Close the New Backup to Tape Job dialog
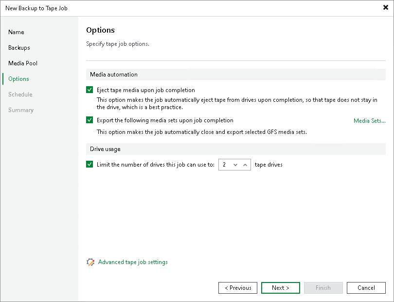This screenshot has width=394, height=302. tap(385, 7)
